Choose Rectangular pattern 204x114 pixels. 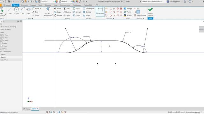click(89, 9)
